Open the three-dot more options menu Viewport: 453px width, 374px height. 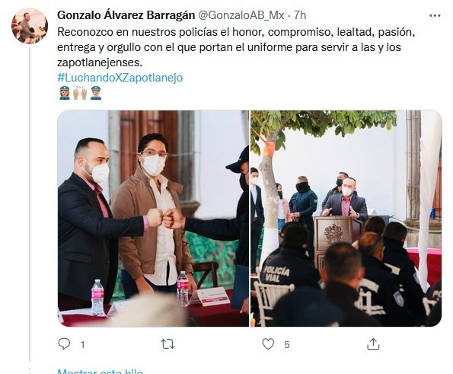click(435, 15)
